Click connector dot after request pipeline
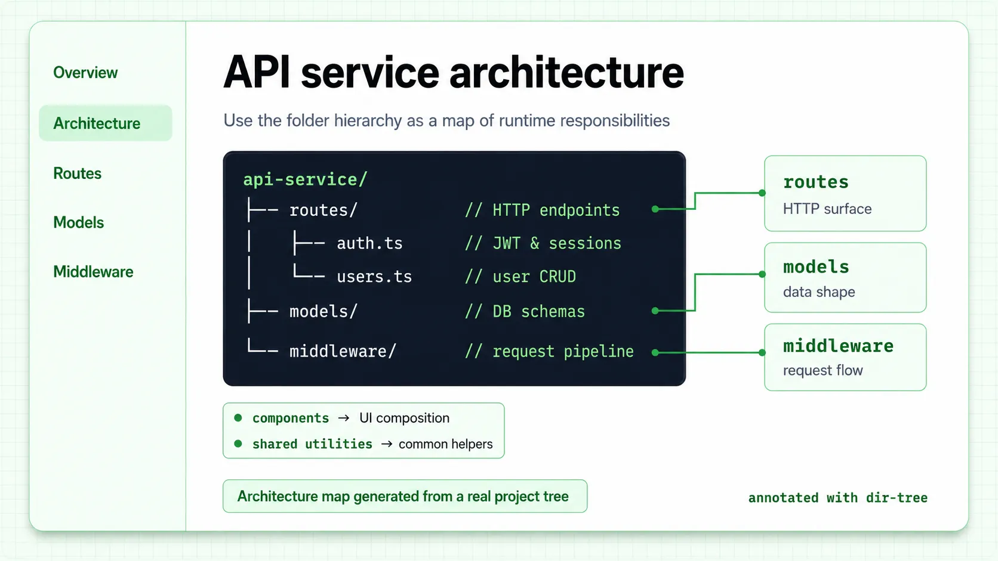This screenshot has width=998, height=561. pos(655,353)
